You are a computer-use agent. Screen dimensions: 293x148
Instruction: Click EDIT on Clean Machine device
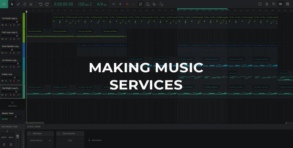tap(70, 140)
